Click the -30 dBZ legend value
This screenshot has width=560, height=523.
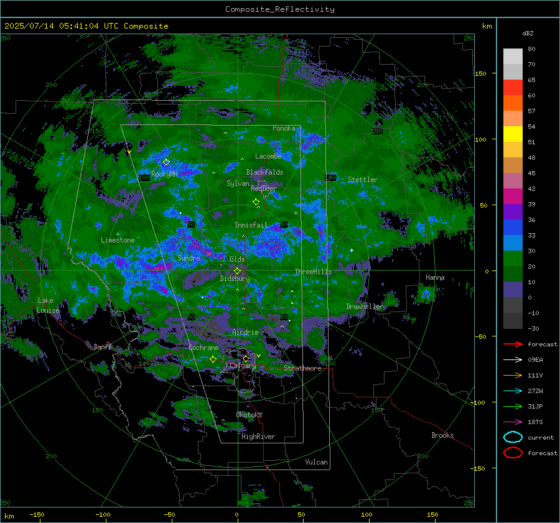533,328
